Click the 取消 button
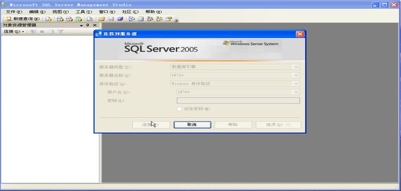 (192, 125)
